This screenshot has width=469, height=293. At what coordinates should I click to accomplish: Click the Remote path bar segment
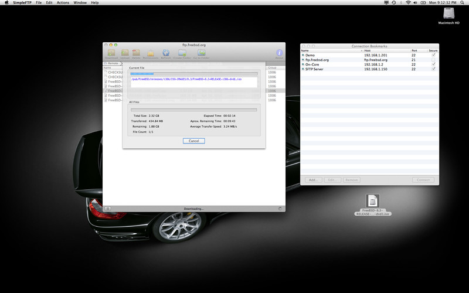[x=113, y=63]
